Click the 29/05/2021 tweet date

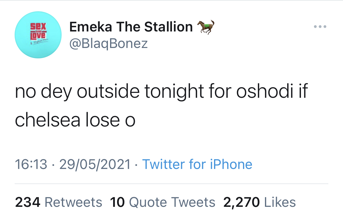point(95,164)
